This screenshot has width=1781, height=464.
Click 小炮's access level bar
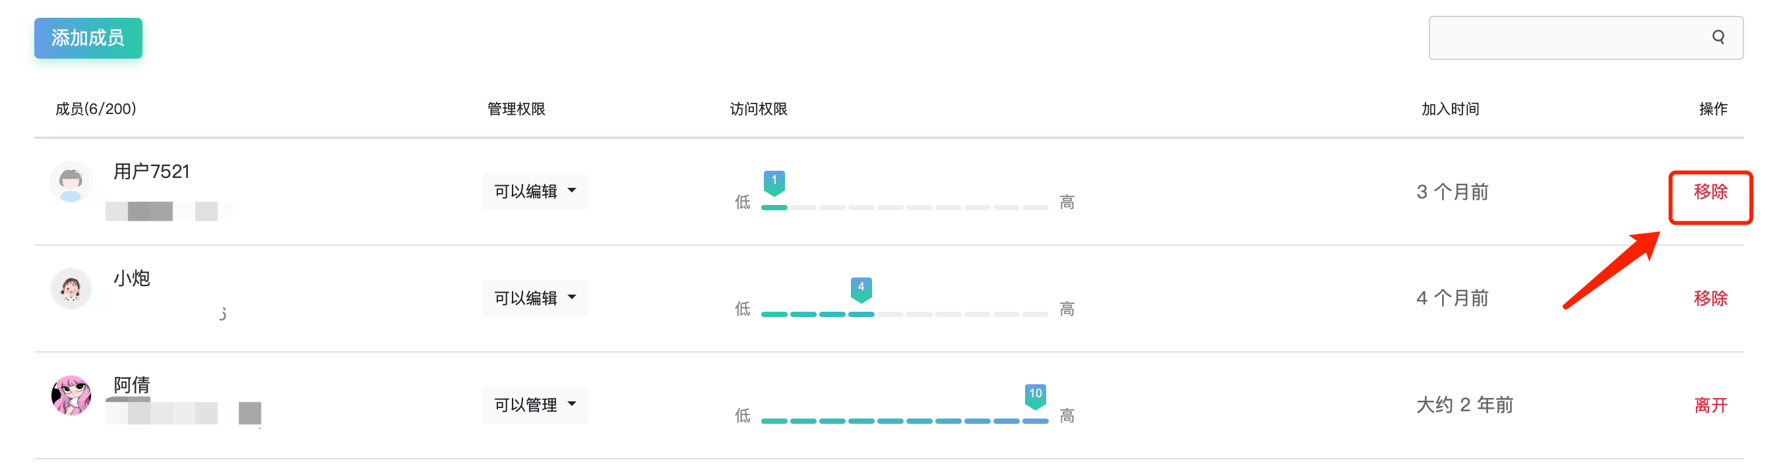[904, 314]
